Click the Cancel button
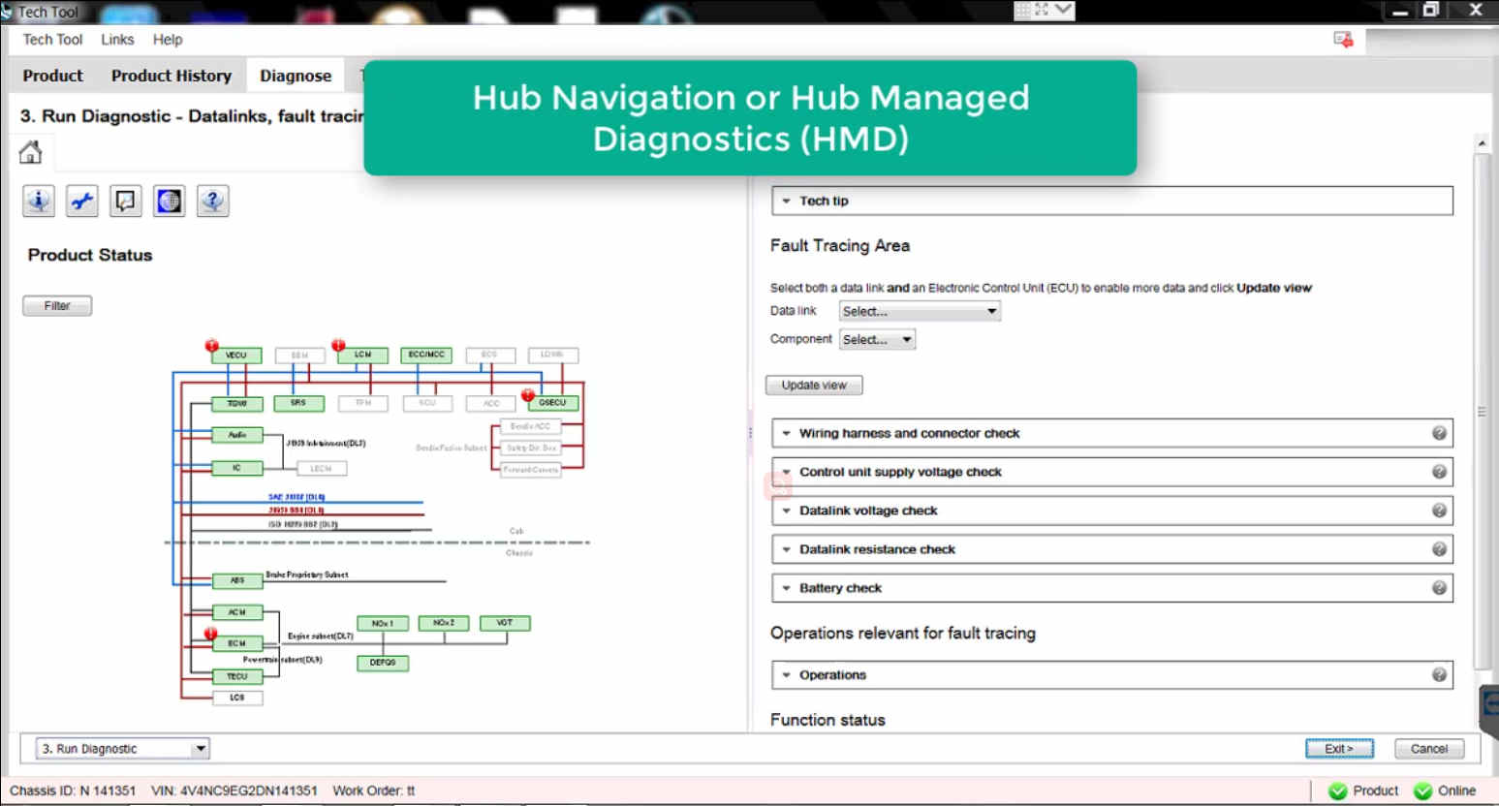Screen dimensions: 1499x806 1429,749
